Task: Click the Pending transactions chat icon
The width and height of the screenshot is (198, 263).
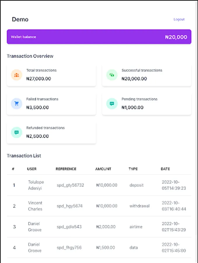Action: (112, 103)
